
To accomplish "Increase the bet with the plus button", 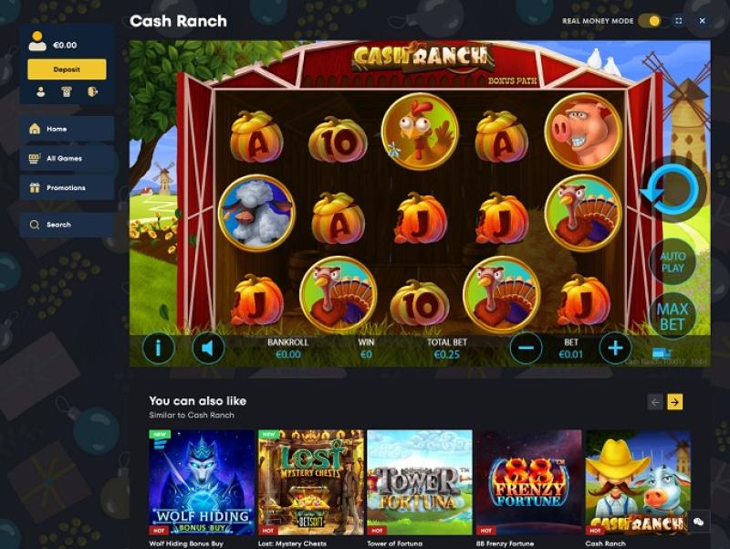I will point(615,348).
